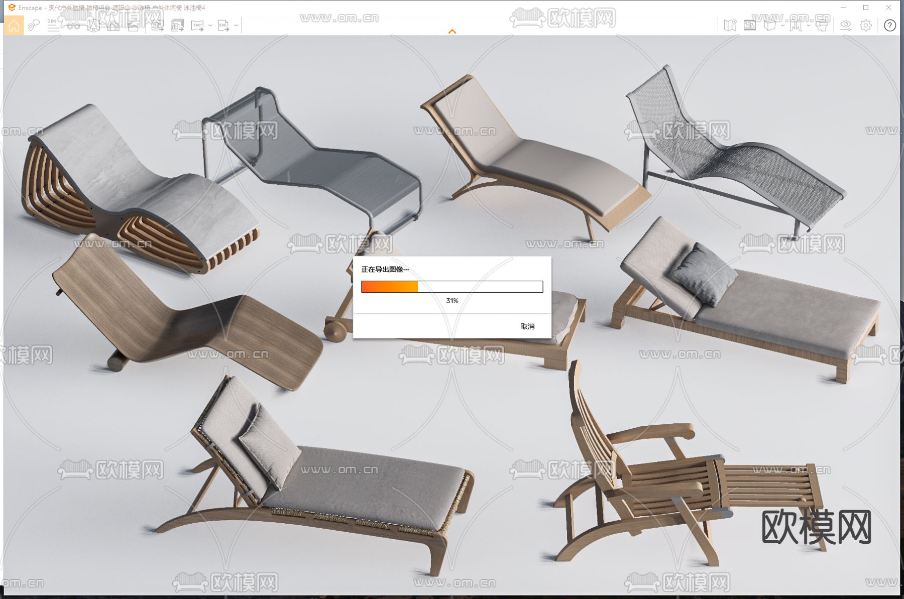Image resolution: width=904 pixels, height=599 pixels.
Task: Click the binoculars toolbar icon
Action: click(x=73, y=26)
